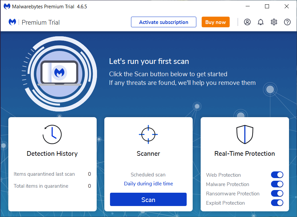Click Total items in quarantine label
297x217 pixels.
pos(41,186)
